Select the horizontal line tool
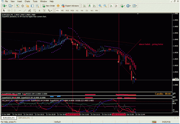Screen dimensions: 180x124 pyautogui.click(x=20, y=11)
